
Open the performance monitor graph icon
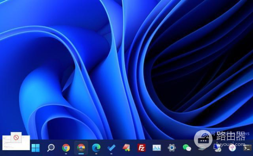tap(157, 148)
